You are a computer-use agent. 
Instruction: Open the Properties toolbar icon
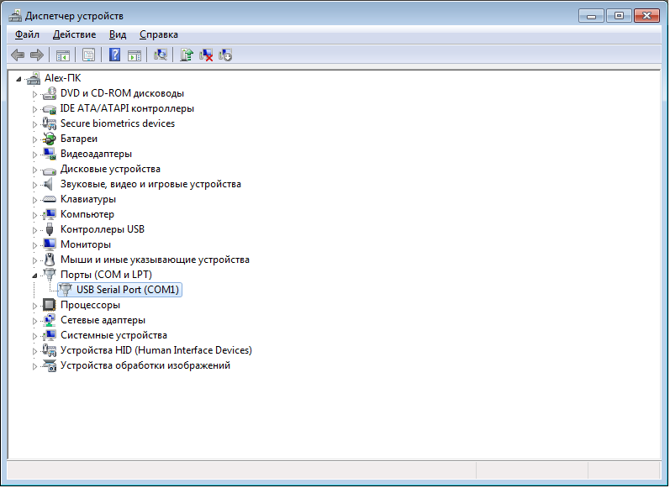pos(88,55)
